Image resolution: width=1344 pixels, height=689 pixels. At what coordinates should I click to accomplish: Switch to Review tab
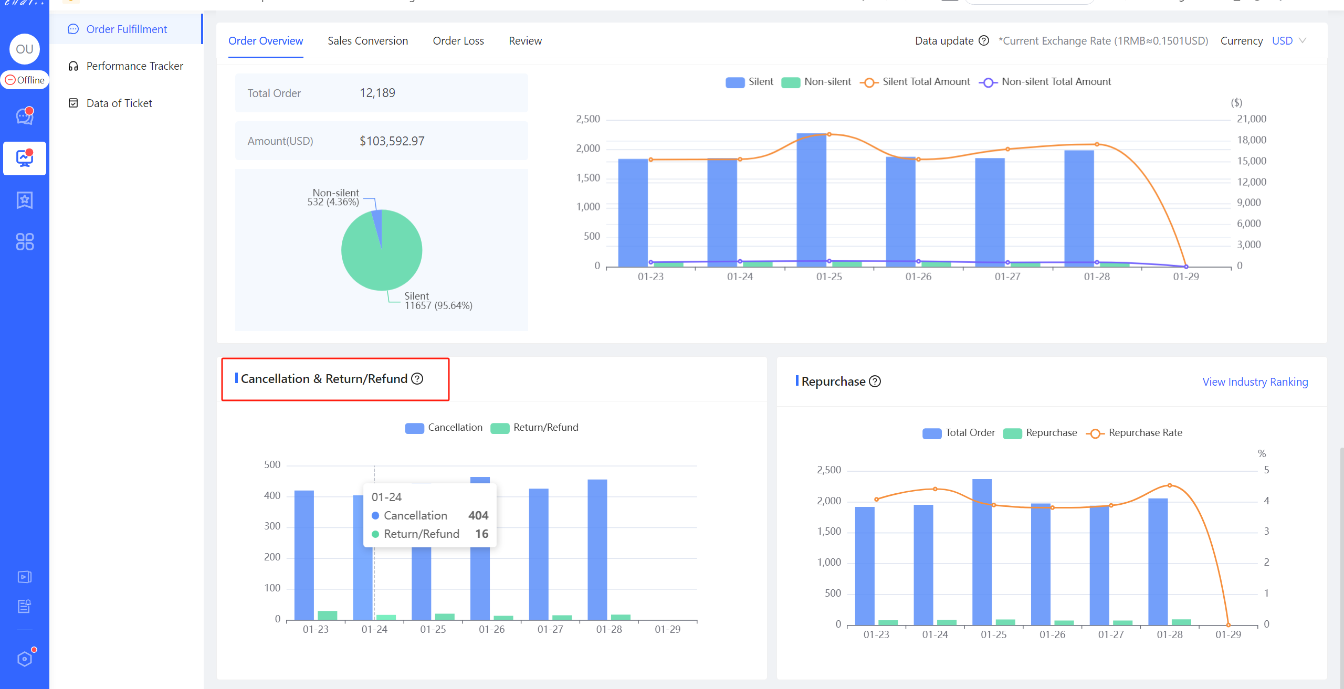(x=525, y=41)
